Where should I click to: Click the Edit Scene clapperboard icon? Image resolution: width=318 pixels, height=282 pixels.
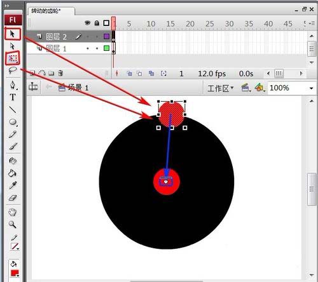coord(245,88)
